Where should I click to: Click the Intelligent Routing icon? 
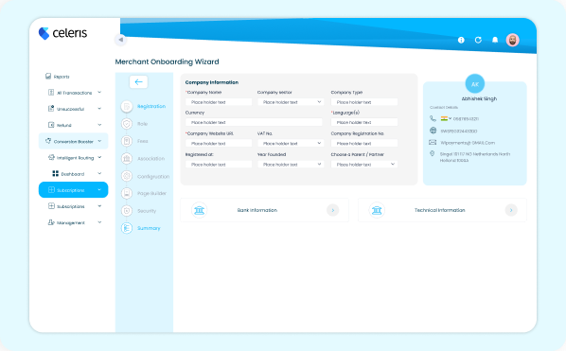(51, 157)
